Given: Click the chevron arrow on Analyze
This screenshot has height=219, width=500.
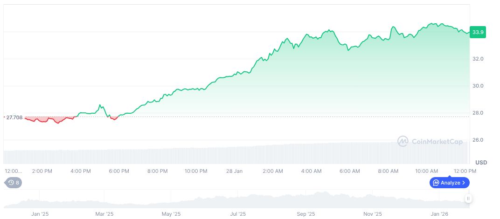Looking at the screenshot, I should (x=464, y=183).
